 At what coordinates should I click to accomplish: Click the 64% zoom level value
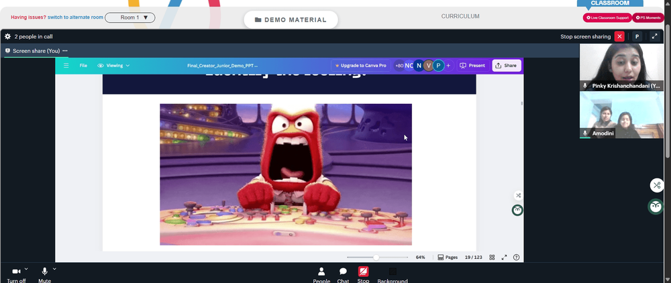(x=420, y=258)
